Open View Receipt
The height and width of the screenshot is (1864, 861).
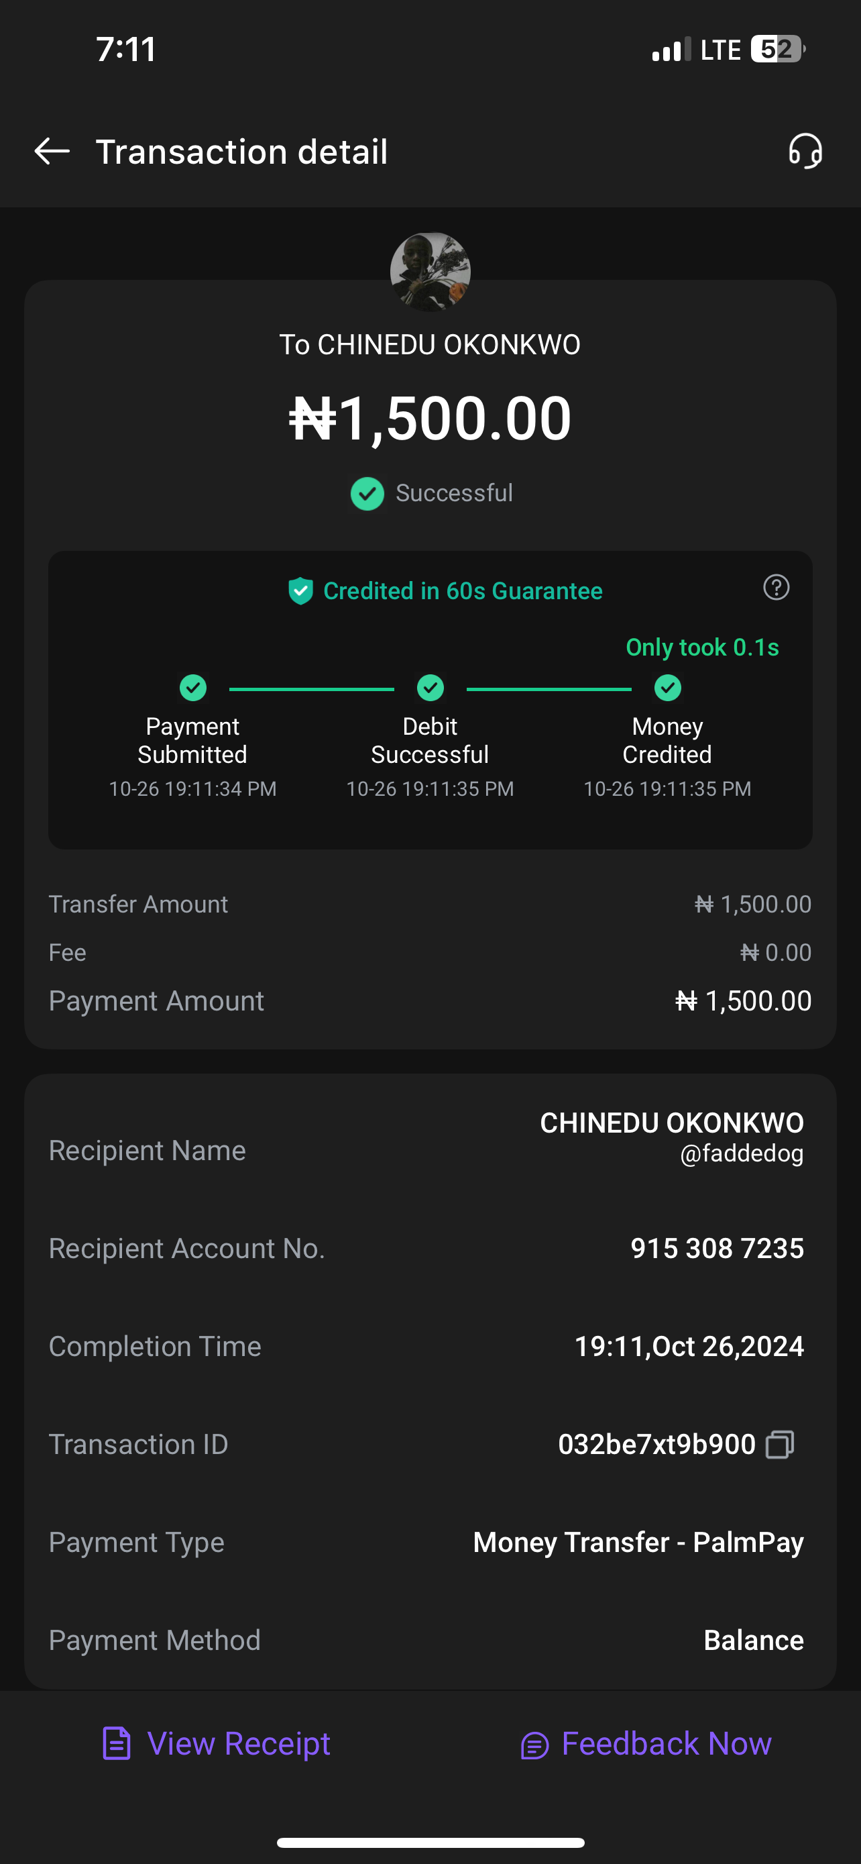217,1744
